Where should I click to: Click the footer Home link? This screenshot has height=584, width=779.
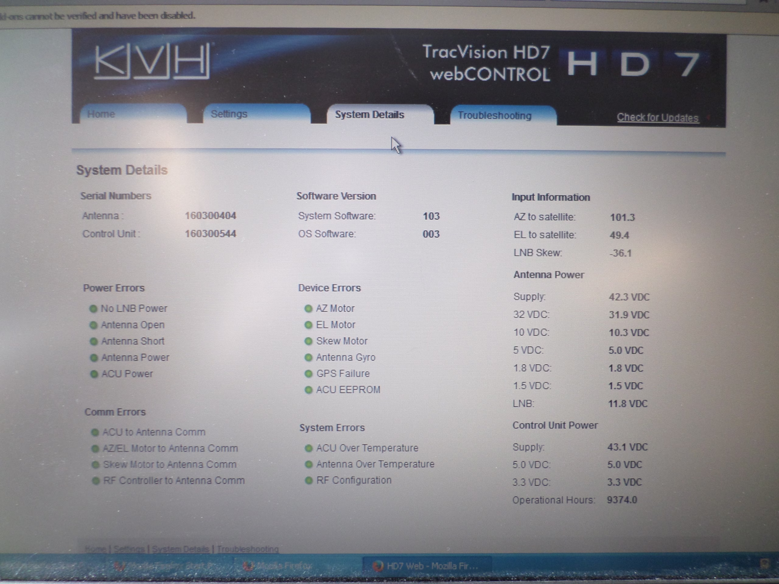click(x=96, y=549)
